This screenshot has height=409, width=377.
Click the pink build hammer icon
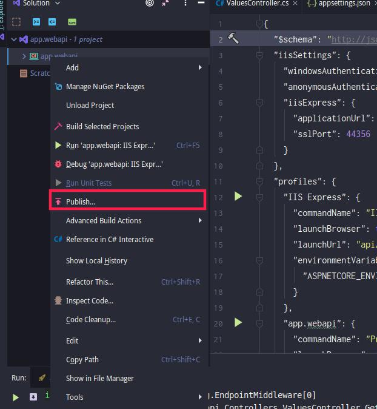[58, 126]
